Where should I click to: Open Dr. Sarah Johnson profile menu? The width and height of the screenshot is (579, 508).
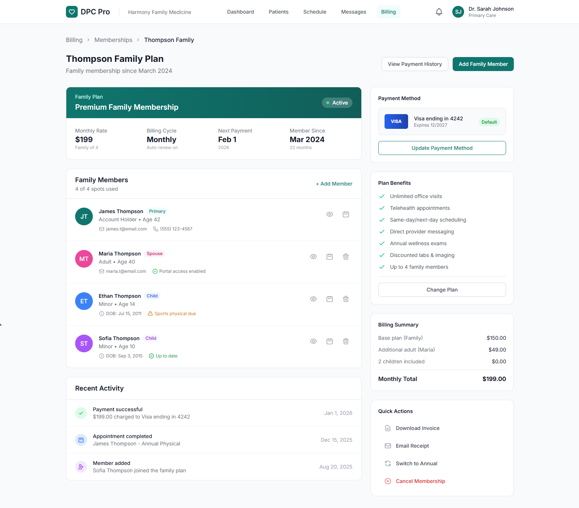coord(482,12)
